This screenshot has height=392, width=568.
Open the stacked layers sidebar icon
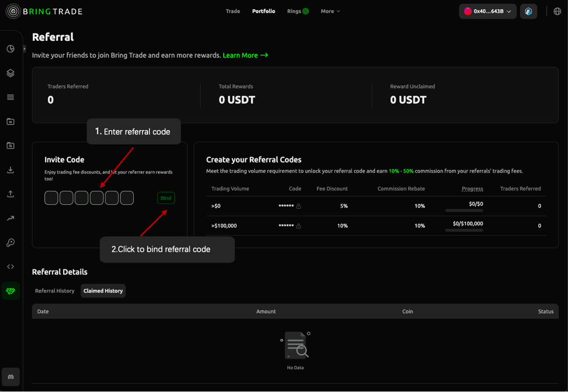[11, 73]
